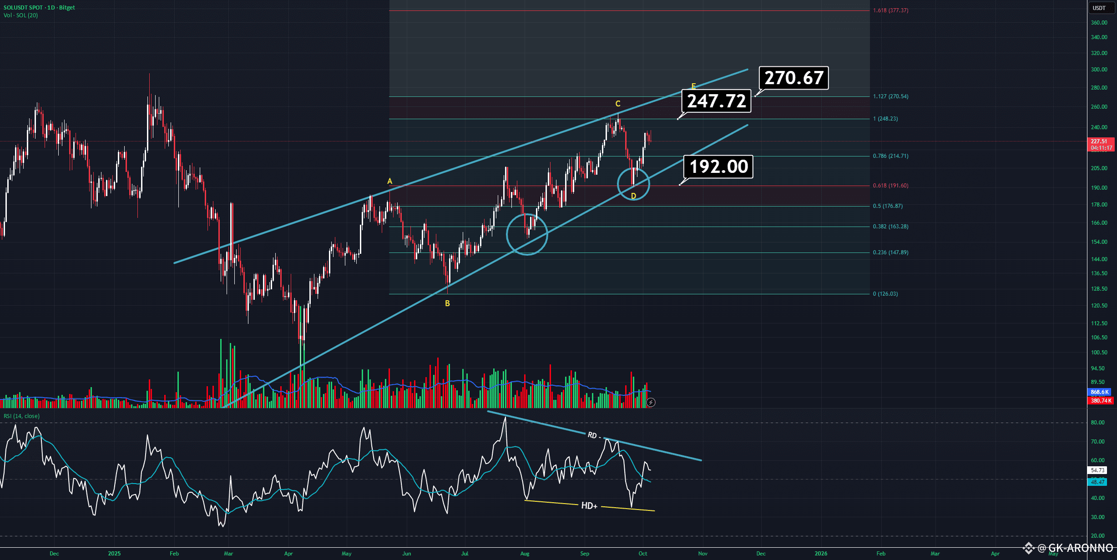Select the HD+ divergence label on RSI
This screenshot has height=560, width=1117.
point(589,506)
